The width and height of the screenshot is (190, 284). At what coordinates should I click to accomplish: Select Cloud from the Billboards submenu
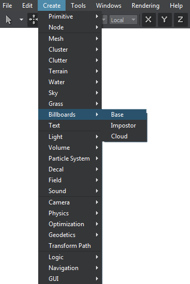124,136
